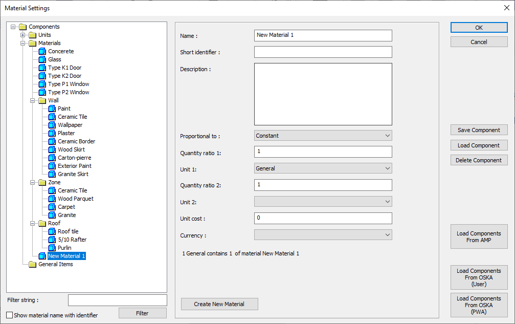Click the Granite Skirt material icon
Screen dimensions: 515x324
(52, 174)
